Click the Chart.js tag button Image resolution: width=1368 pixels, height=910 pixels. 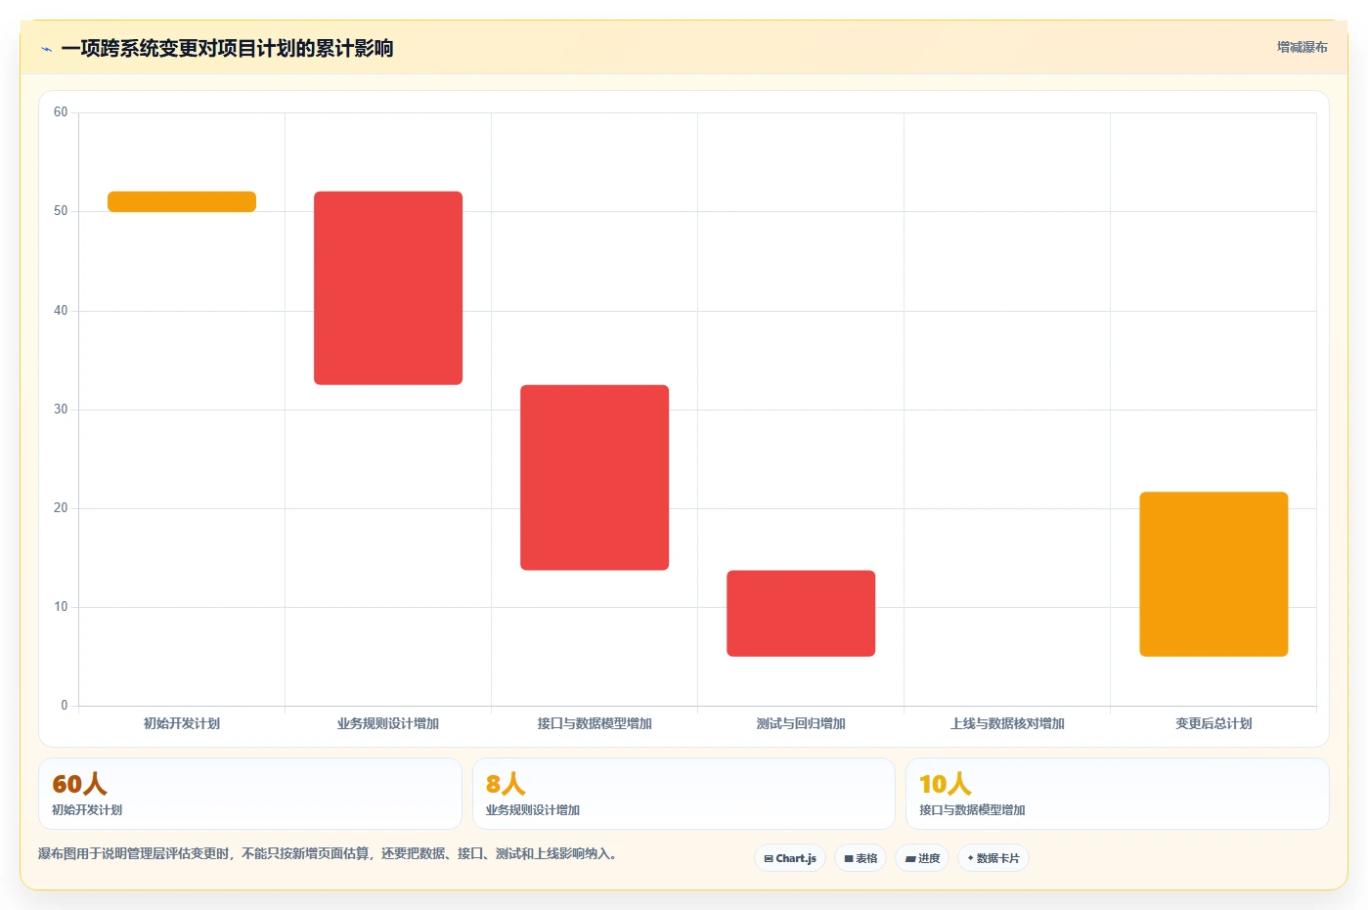click(790, 858)
